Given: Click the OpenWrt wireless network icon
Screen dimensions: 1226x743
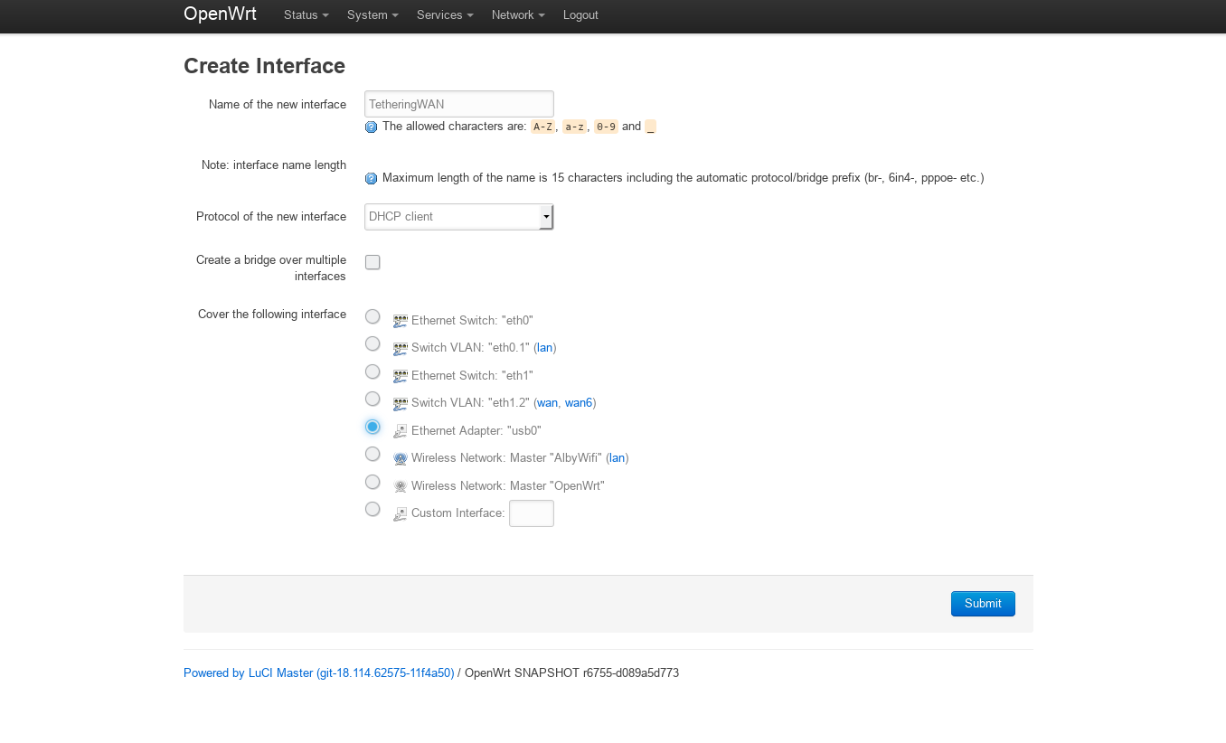Looking at the screenshot, I should tap(401, 486).
